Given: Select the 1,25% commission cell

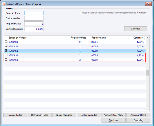Looking at the screenshot, I should 140,55.
